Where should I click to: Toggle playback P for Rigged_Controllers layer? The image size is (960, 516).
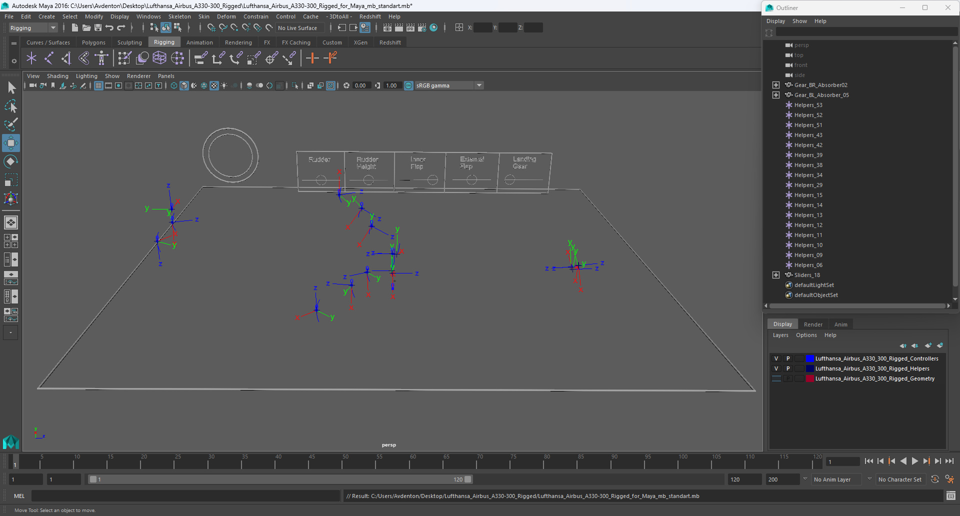(788, 358)
